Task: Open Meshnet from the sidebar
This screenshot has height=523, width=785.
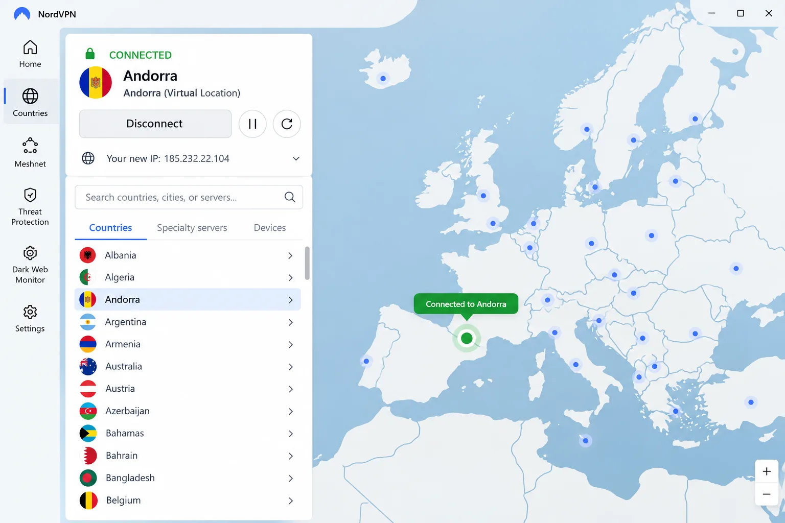Action: 30,152
